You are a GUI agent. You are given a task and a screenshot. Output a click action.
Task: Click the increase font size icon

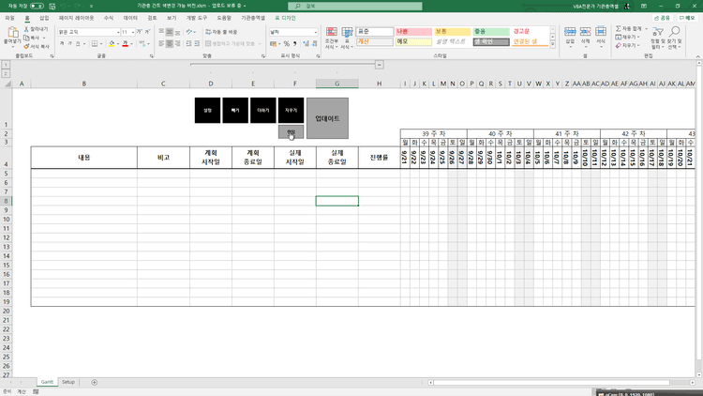(139, 32)
